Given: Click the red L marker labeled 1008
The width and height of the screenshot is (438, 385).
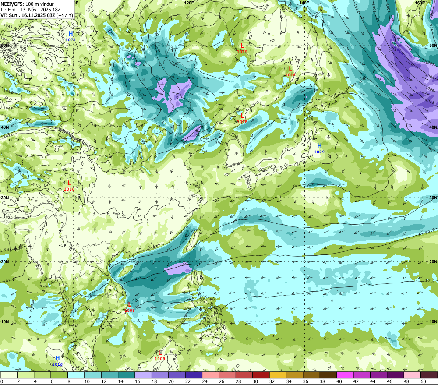Looking at the screenshot, I should pyautogui.click(x=129, y=304).
